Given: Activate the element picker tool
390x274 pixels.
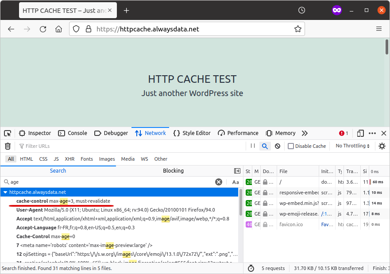Looking at the screenshot, I should point(8,133).
